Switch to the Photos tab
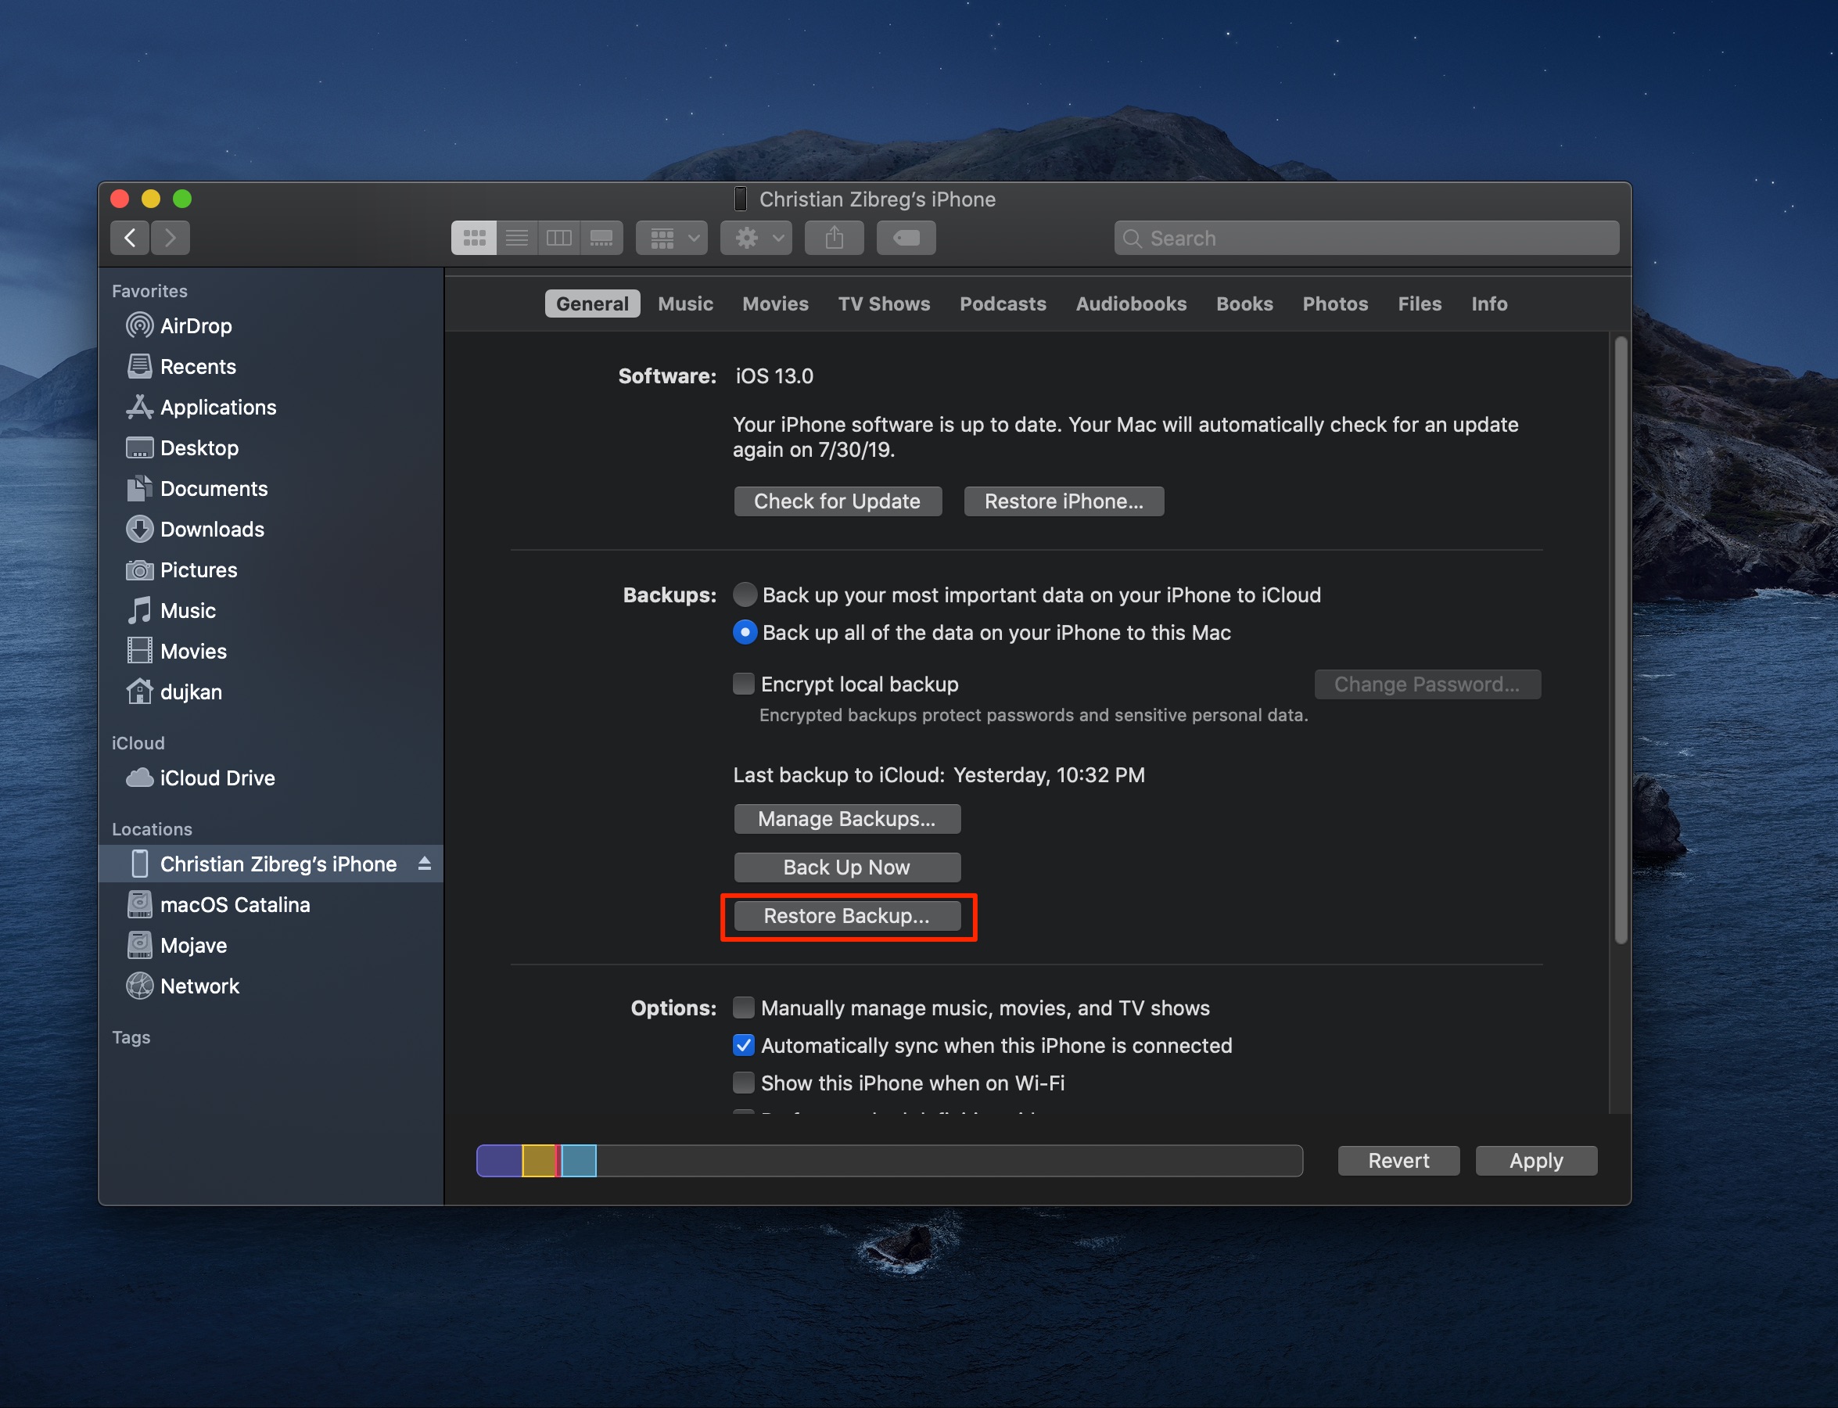Image resolution: width=1838 pixels, height=1408 pixels. pyautogui.click(x=1335, y=304)
